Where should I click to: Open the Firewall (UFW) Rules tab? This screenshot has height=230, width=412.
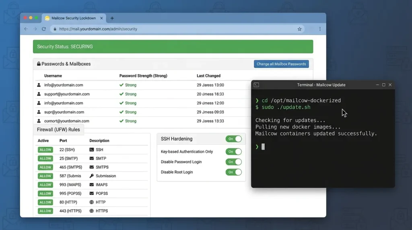point(58,129)
